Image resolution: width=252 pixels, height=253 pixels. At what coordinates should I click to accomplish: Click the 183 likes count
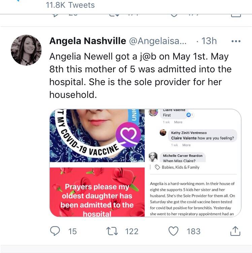coord(193,231)
